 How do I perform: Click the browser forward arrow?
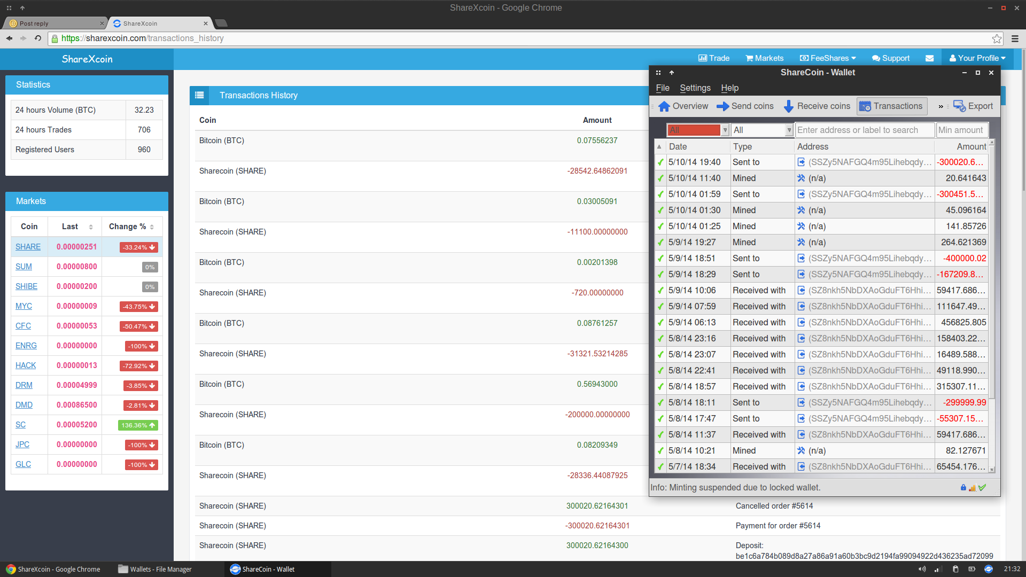click(23, 38)
